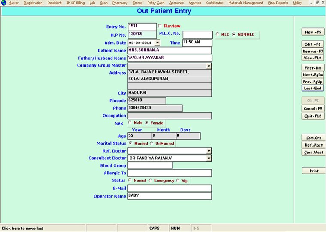The height and width of the screenshot is (232, 326).
Task: Expand Company Group Master dropdown
Action: pyautogui.click(x=209, y=66)
